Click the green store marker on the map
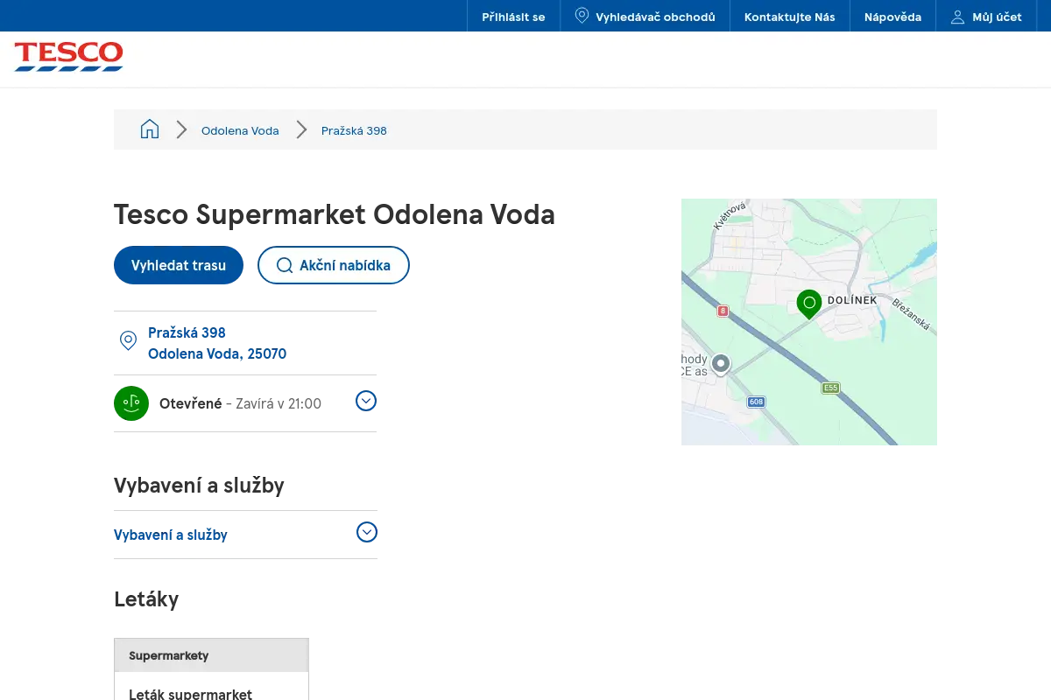The width and height of the screenshot is (1051, 700). pyautogui.click(x=809, y=304)
